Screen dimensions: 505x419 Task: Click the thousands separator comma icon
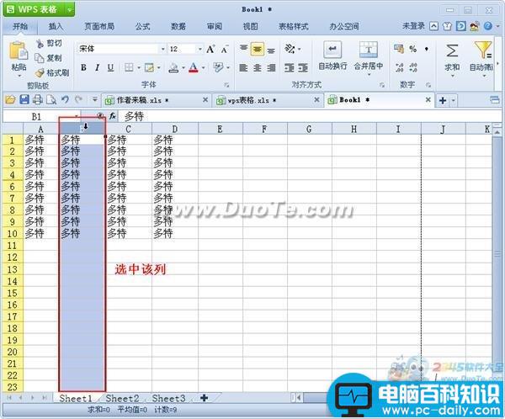(427, 49)
